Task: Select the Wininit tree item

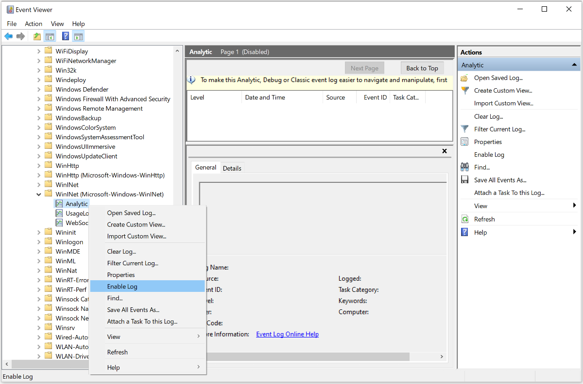Action: click(x=66, y=232)
